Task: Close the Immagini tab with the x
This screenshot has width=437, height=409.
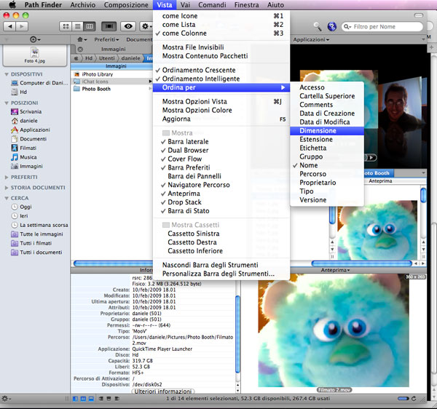Action: coord(80,49)
